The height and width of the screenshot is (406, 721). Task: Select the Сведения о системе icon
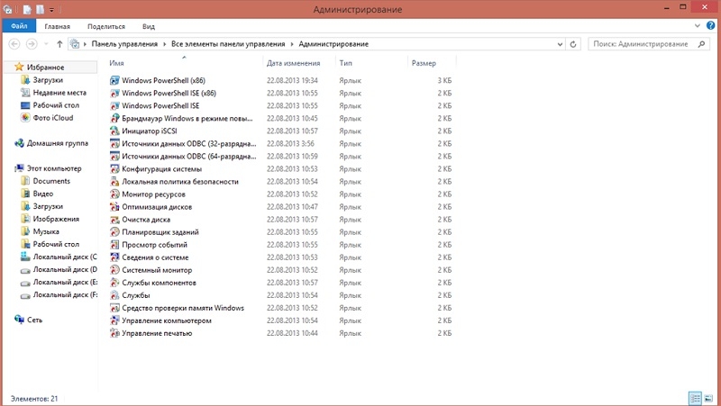[x=114, y=257]
